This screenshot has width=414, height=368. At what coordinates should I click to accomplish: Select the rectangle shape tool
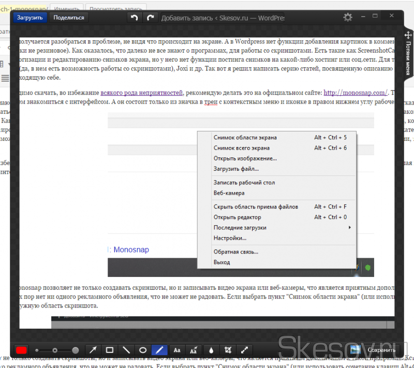pyautogui.click(x=110, y=350)
